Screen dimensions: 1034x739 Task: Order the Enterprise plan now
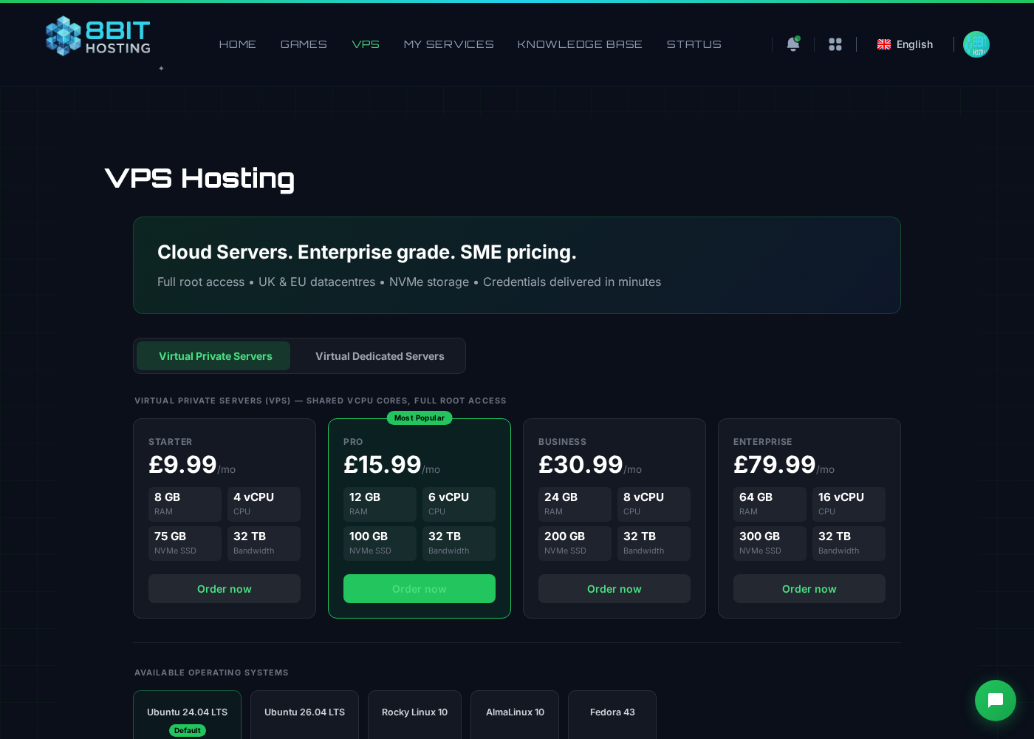(x=809, y=589)
